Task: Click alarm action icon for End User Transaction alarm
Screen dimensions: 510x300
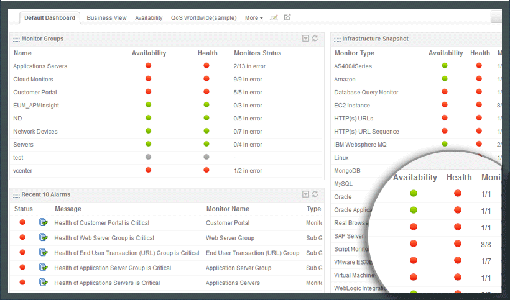Action: click(x=44, y=252)
